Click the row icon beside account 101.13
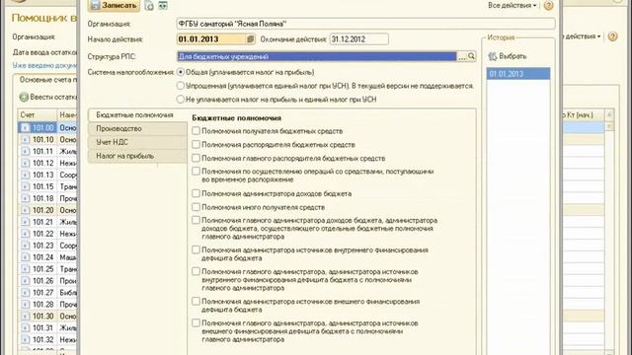The image size is (632, 355). point(25,175)
